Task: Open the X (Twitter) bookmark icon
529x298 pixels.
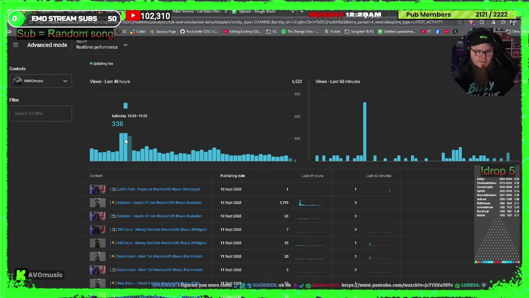Action: click(455, 31)
